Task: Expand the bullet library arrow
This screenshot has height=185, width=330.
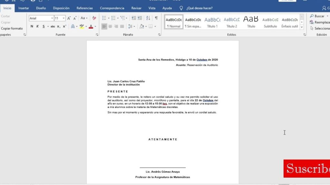Action: click(x=109, y=18)
